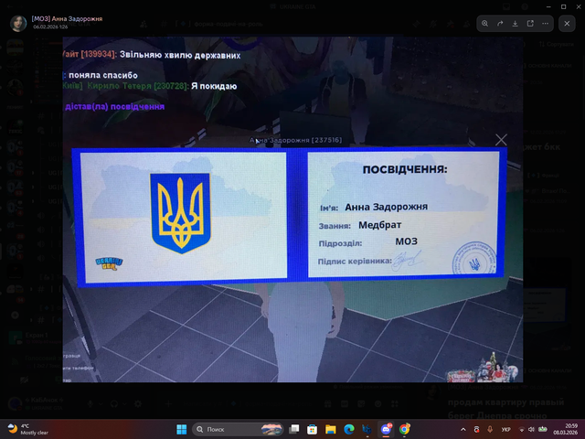The height and width of the screenshot is (439, 585).
Task: Open image in browser via external-link icon
Action: click(530, 24)
